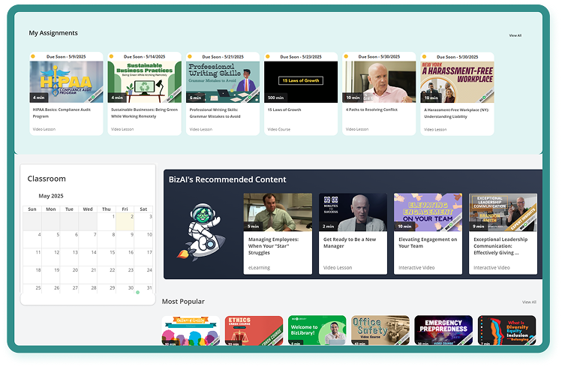Click the due-soon dot for 5/23/2025 assignment

click(x=267, y=56)
